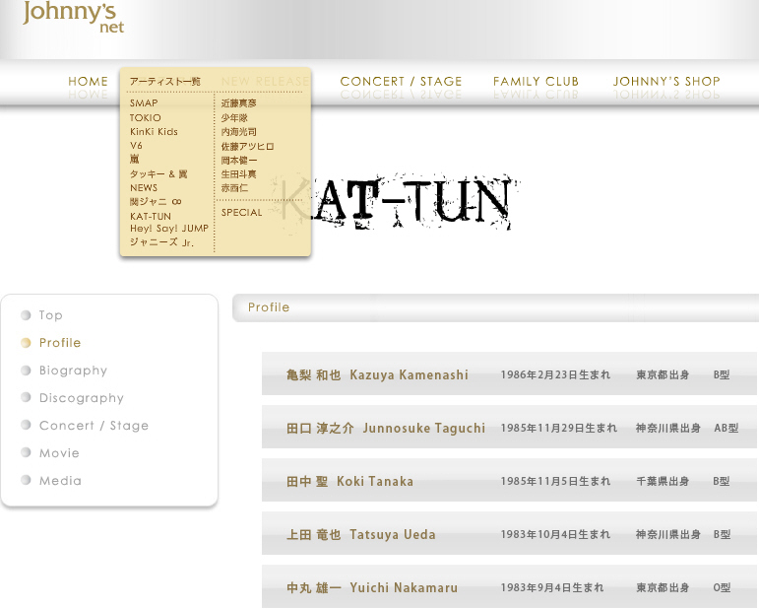Click 千葉県出身 in Koki Tanaka row
The height and width of the screenshot is (609, 759).
[663, 482]
